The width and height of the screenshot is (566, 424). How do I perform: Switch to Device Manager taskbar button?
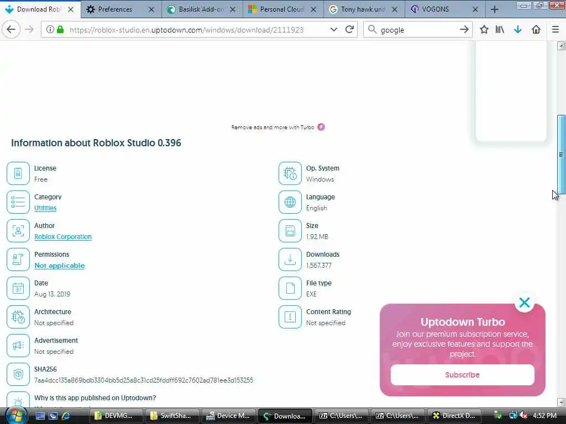click(x=228, y=416)
